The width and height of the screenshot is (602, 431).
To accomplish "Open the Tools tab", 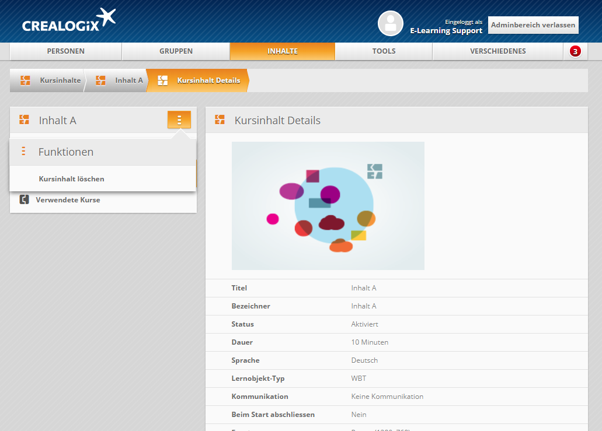I will coord(384,51).
